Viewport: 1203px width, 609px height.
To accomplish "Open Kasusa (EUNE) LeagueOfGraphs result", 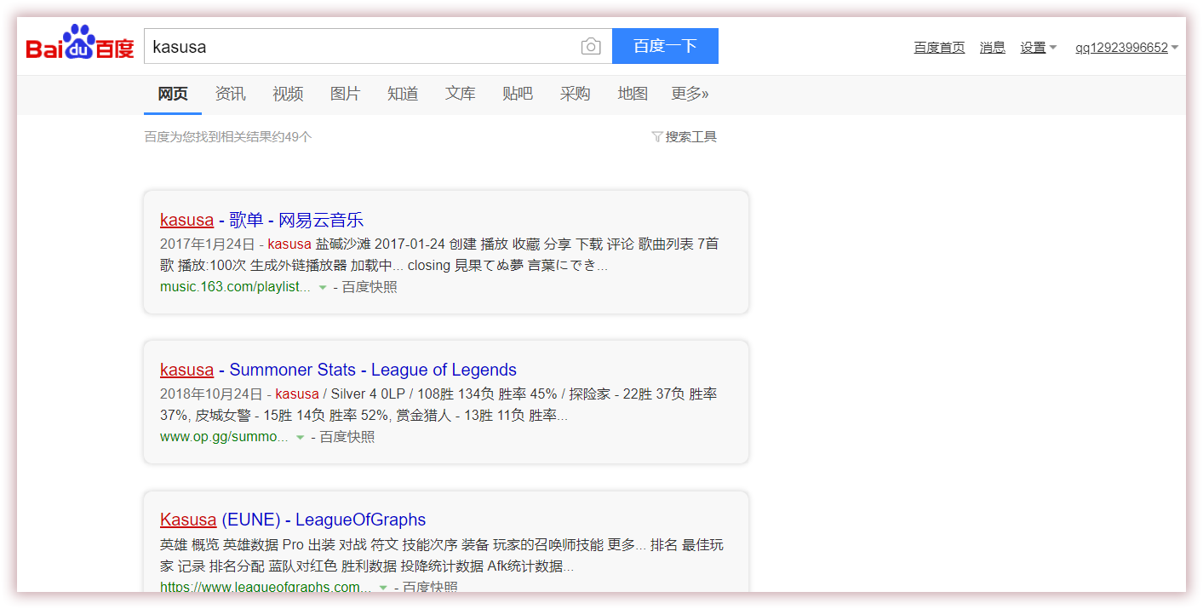I will click(x=292, y=520).
